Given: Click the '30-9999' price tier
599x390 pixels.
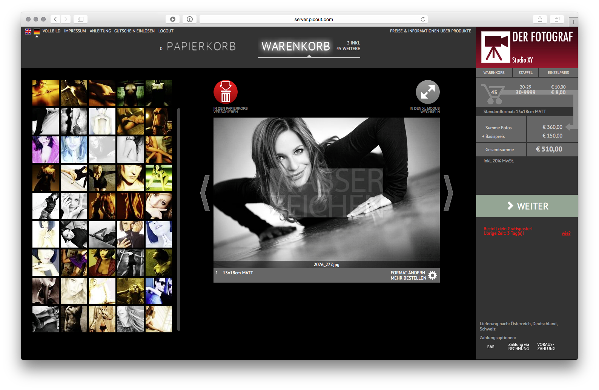Looking at the screenshot, I should [525, 92].
